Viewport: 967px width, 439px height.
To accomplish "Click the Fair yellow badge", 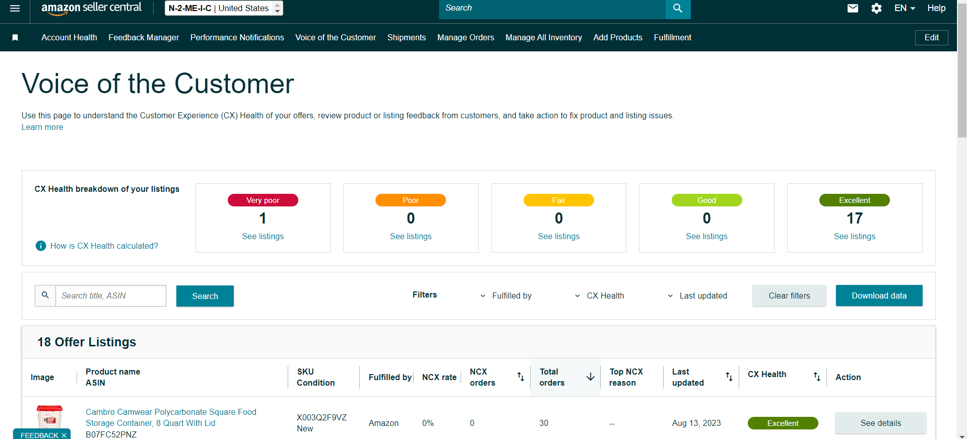I will [x=559, y=200].
